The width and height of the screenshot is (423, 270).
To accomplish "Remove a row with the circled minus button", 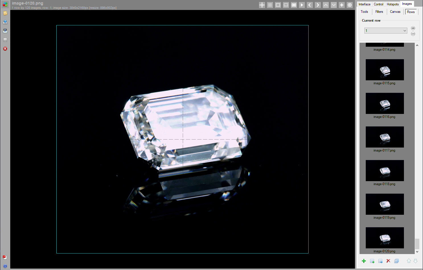I will click(x=413, y=34).
